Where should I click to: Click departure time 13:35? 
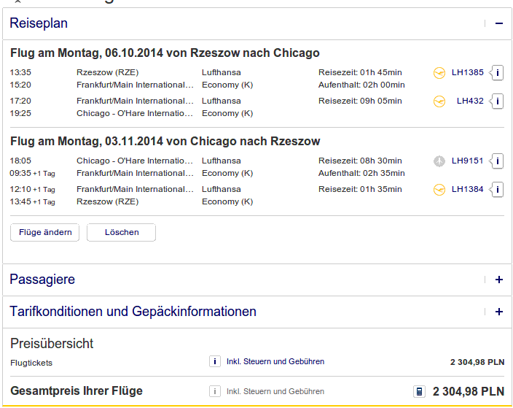(20, 72)
